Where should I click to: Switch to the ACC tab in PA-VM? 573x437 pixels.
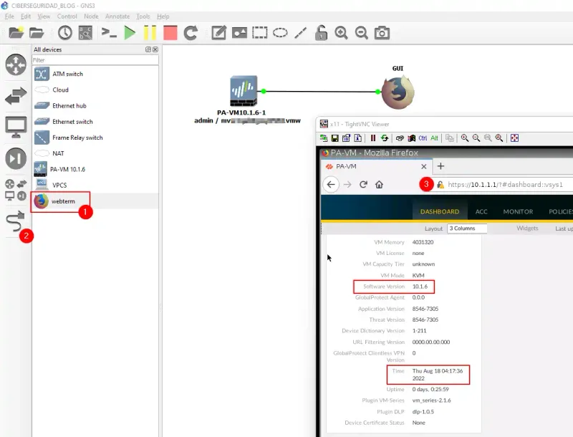point(481,211)
